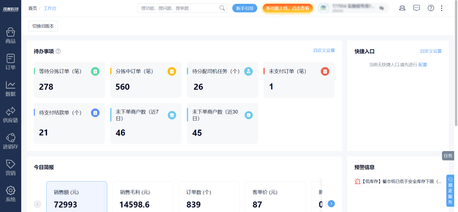Open the 订单 sidebar section
Image resolution: width=458 pixels, height=212 pixels.
coord(11,62)
